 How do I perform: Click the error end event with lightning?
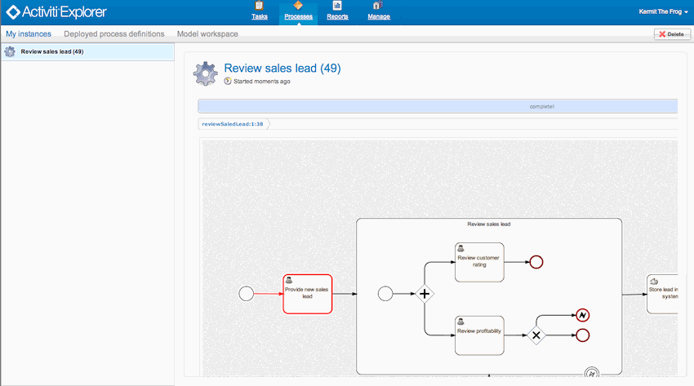coord(582,315)
